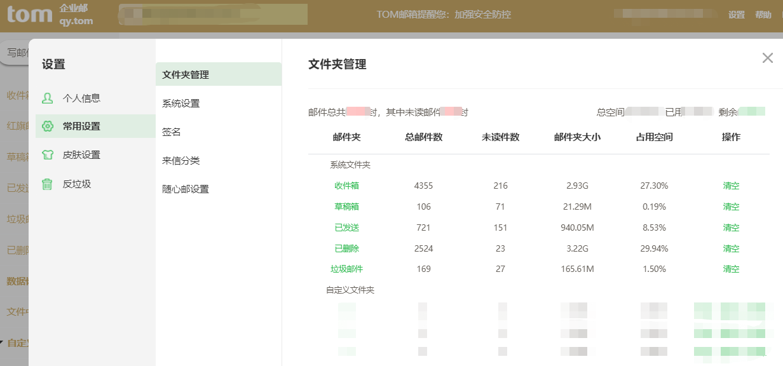Screen dimensions: 783x366
Task: Click 清空 on the 已删除 row
Action: 731,248
